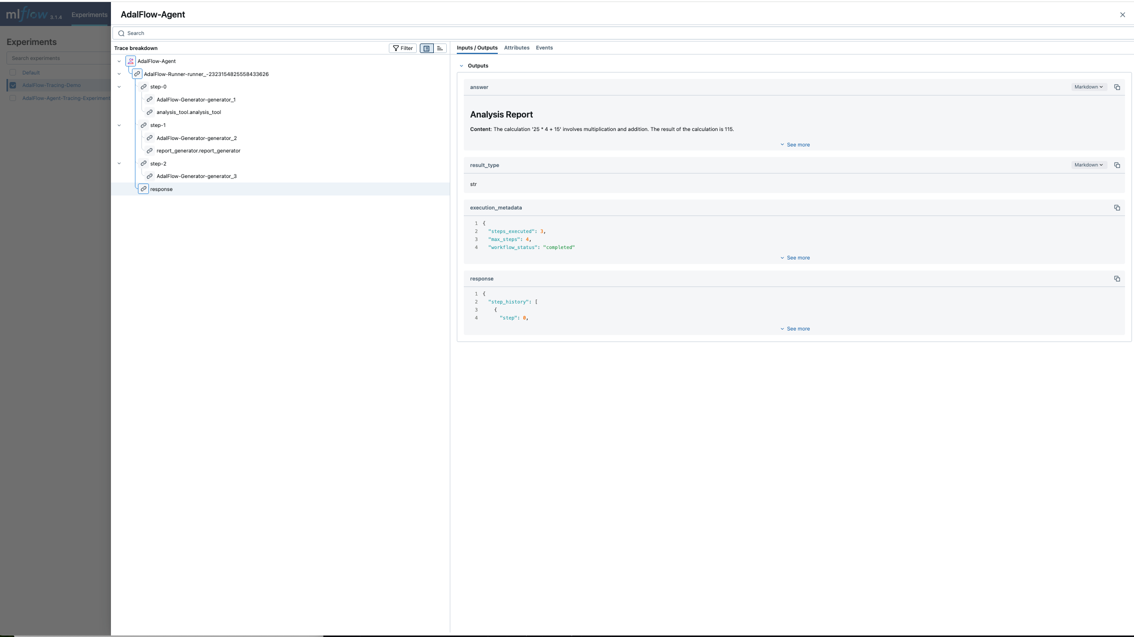Copy the response field content
The height and width of the screenshot is (637, 1134).
click(1118, 278)
